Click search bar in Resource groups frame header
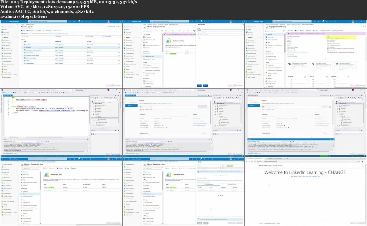Viewport: 367px width, 226px height. (48, 21)
